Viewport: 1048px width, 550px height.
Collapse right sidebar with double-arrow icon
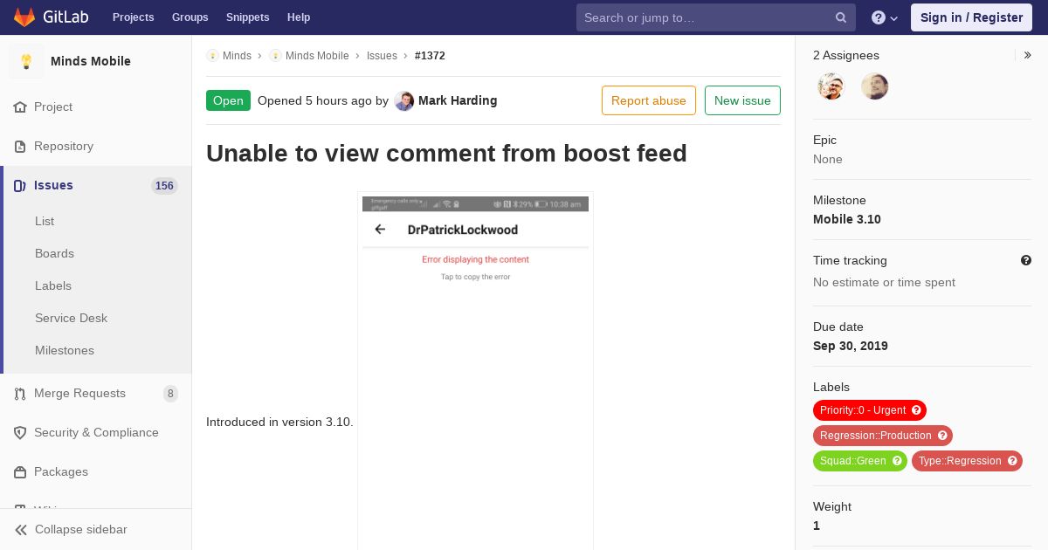(1028, 55)
